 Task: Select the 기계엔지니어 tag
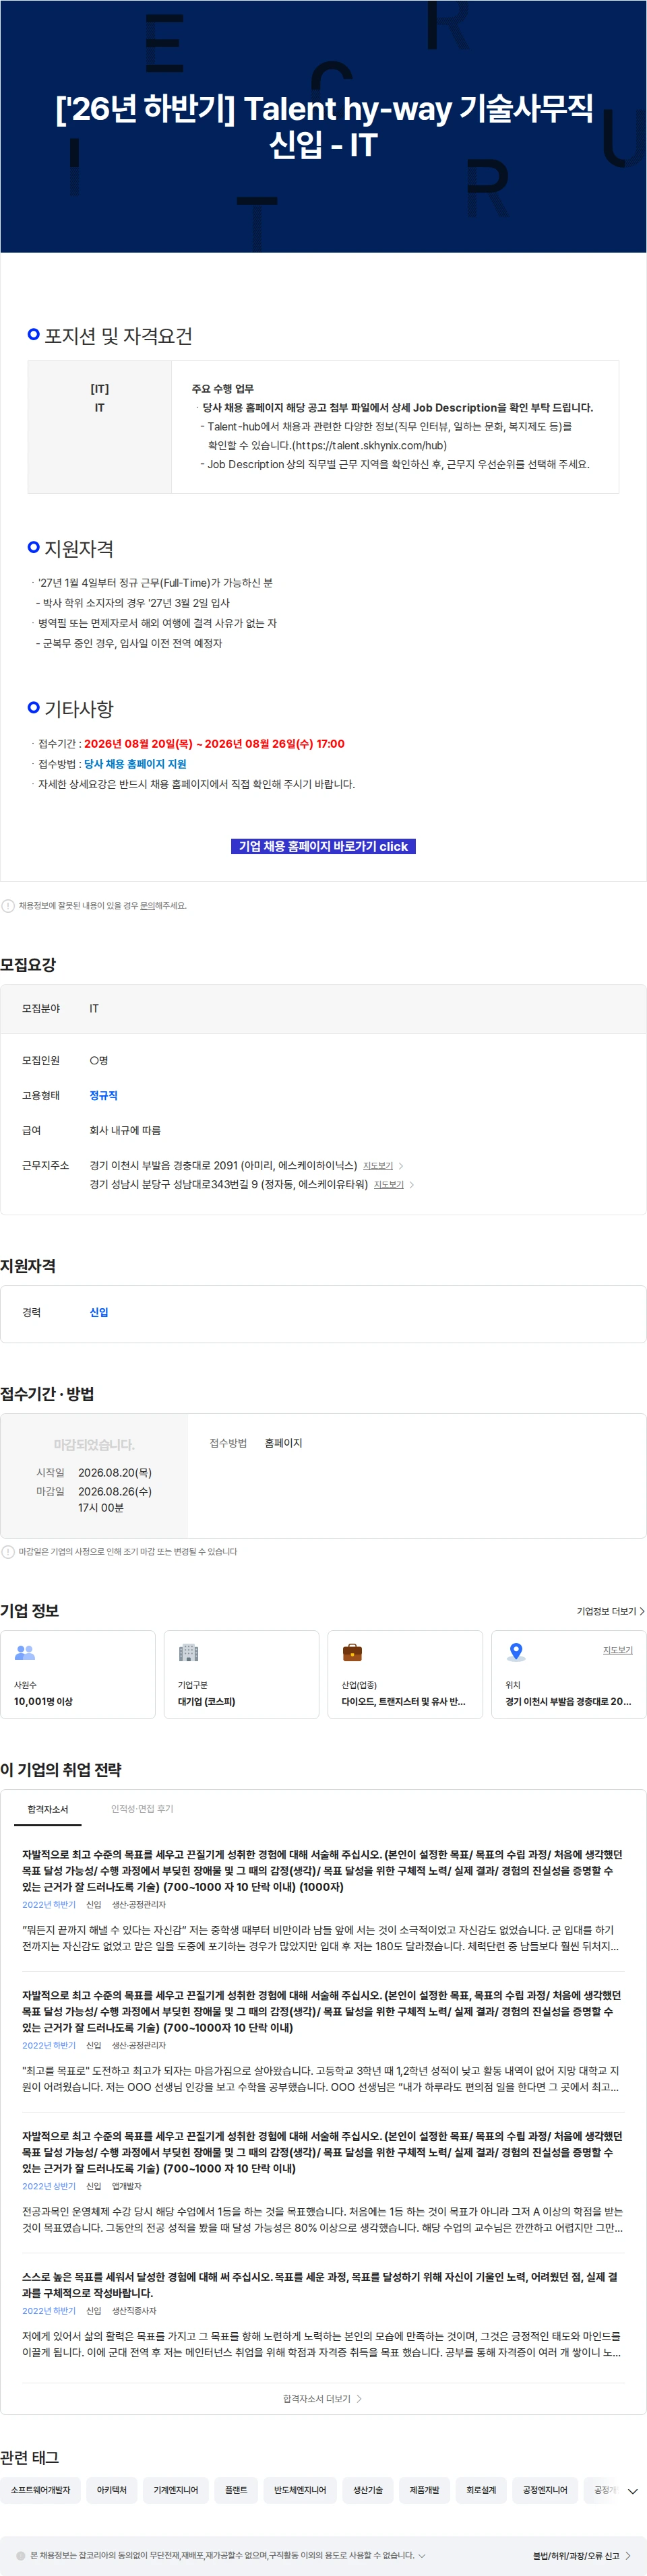click(176, 2490)
